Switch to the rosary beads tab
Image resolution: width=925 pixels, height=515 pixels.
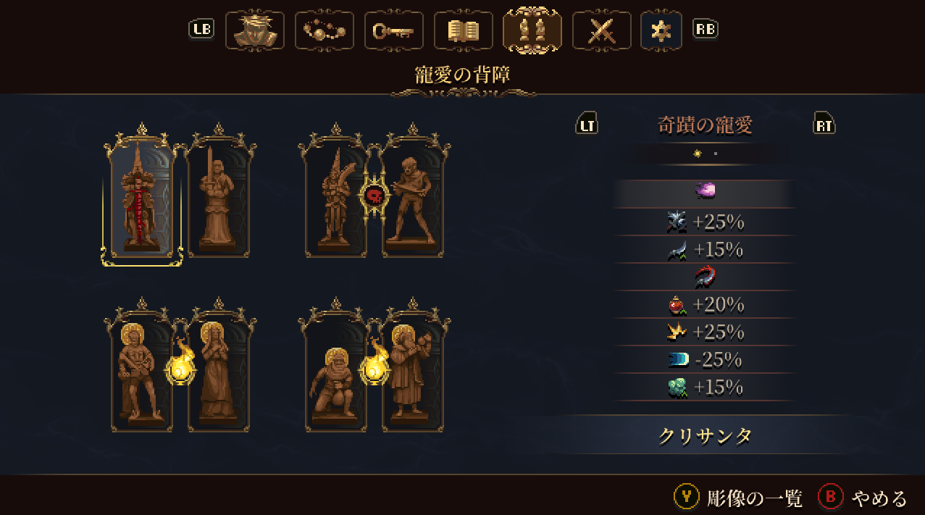[324, 30]
